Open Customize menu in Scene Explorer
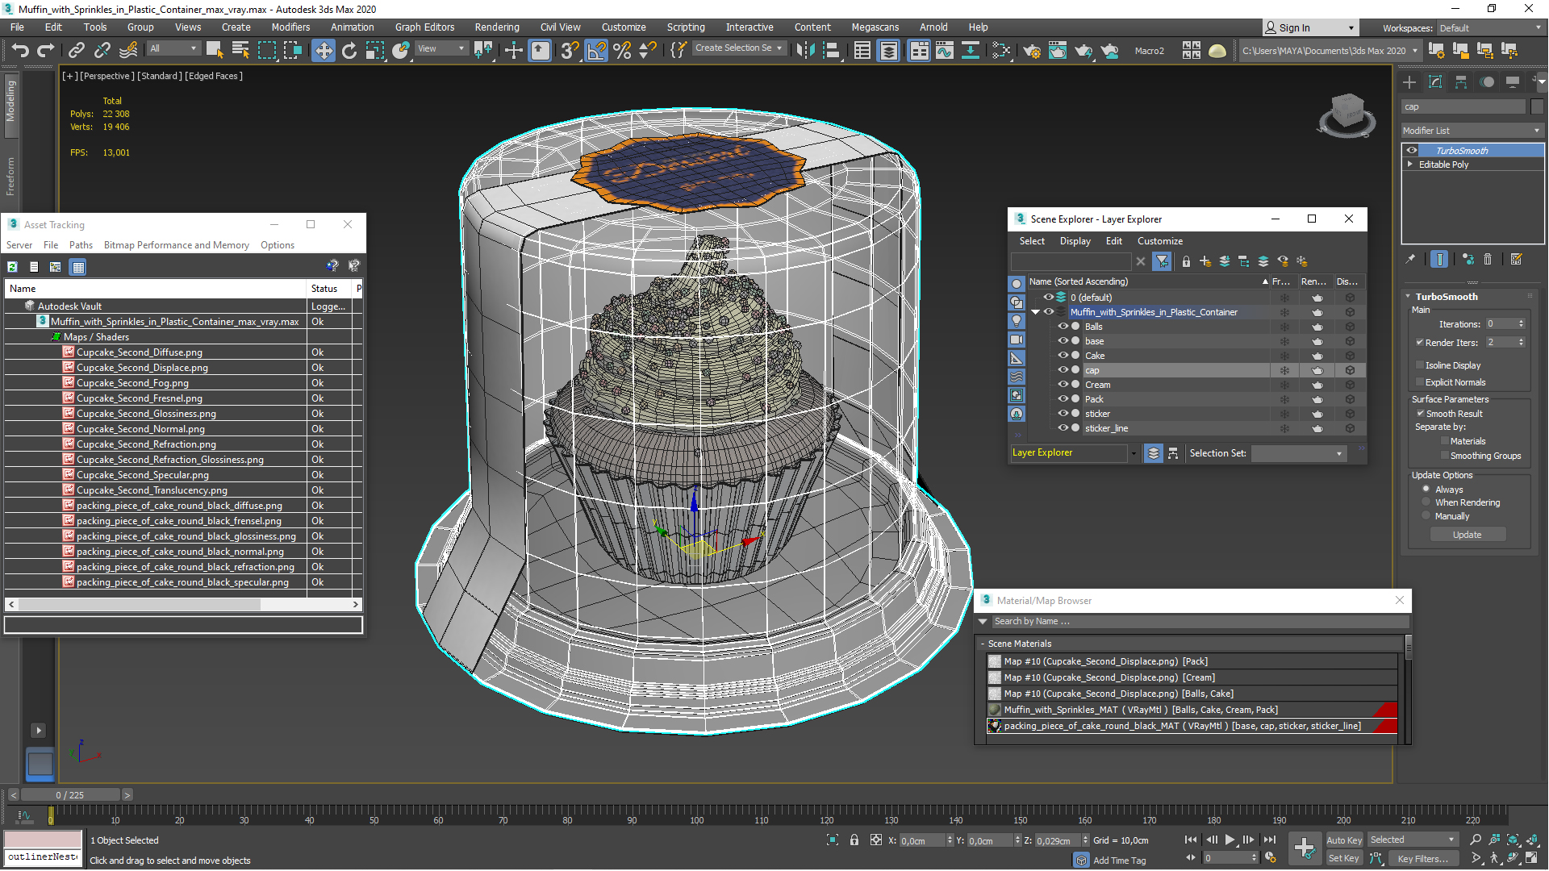The width and height of the screenshot is (1549, 871). click(1159, 241)
